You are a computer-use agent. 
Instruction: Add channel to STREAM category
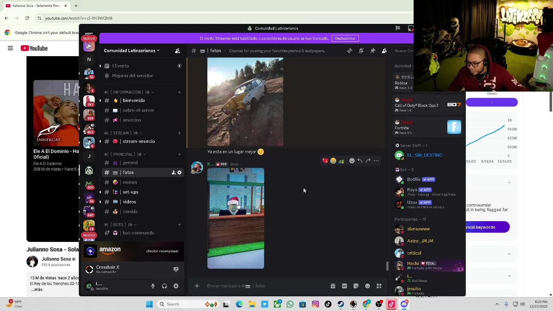[179, 133]
